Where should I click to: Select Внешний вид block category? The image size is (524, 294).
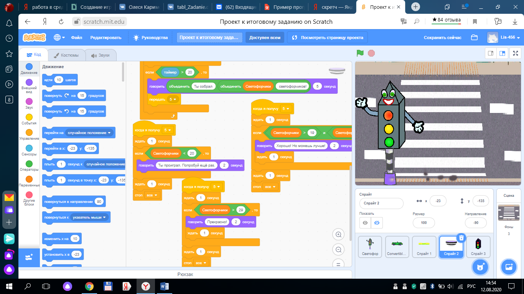(29, 85)
